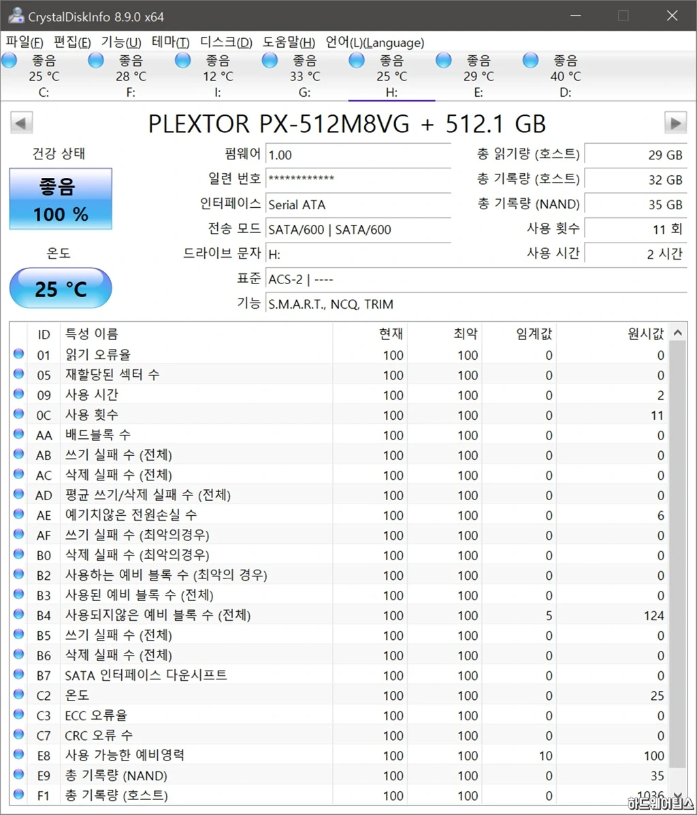697x815 pixels.
Task: Select the I: drive tab
Action: (217, 76)
